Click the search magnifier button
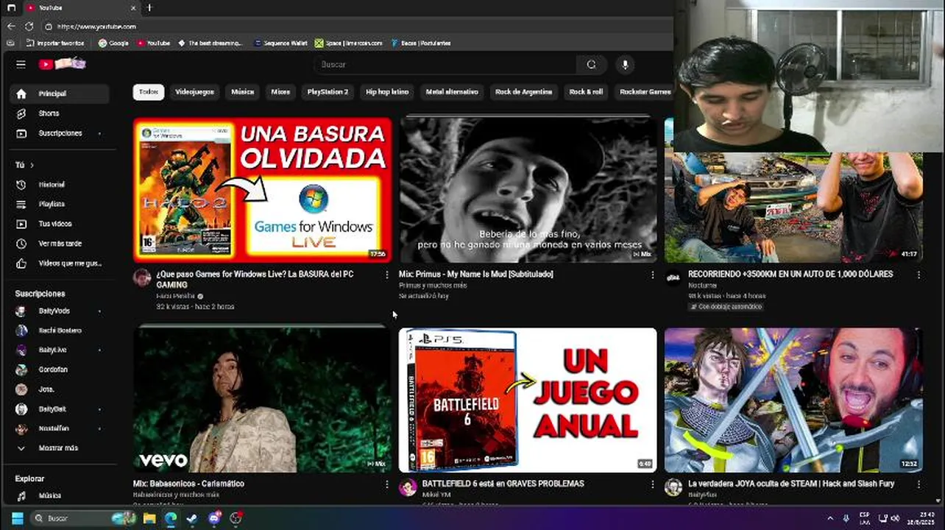This screenshot has width=945, height=530. coord(591,64)
